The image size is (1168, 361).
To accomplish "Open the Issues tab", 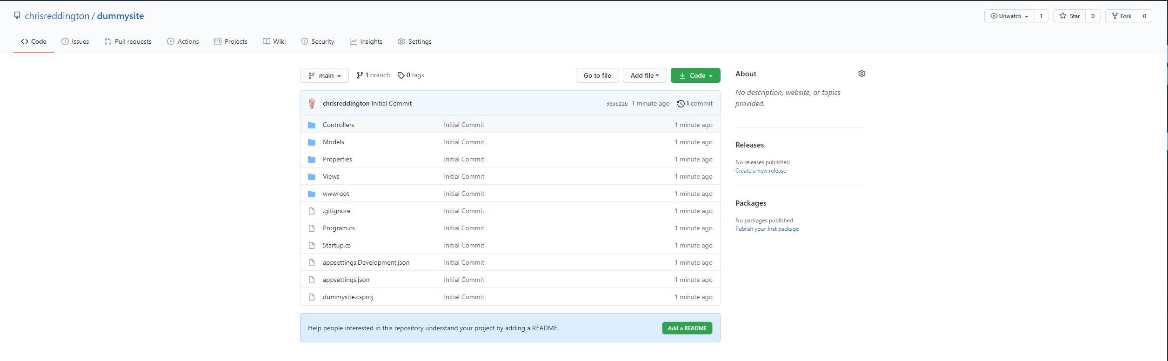I will tap(75, 41).
